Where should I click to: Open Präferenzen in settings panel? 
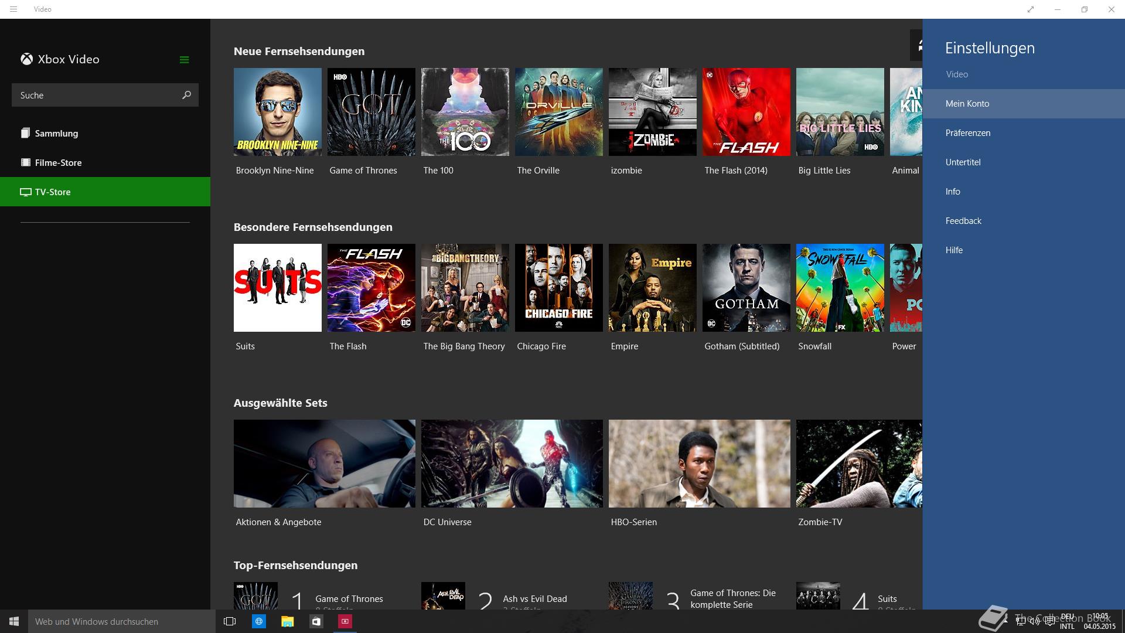point(1024,133)
